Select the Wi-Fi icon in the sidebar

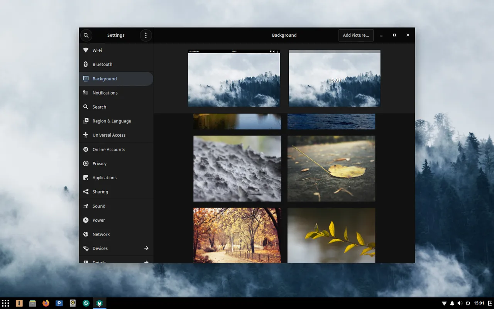pyautogui.click(x=86, y=50)
